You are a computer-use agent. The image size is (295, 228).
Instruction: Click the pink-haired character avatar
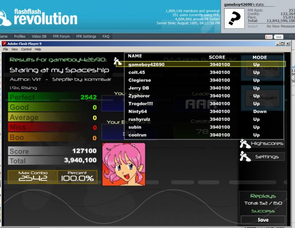pyautogui.click(x=124, y=164)
